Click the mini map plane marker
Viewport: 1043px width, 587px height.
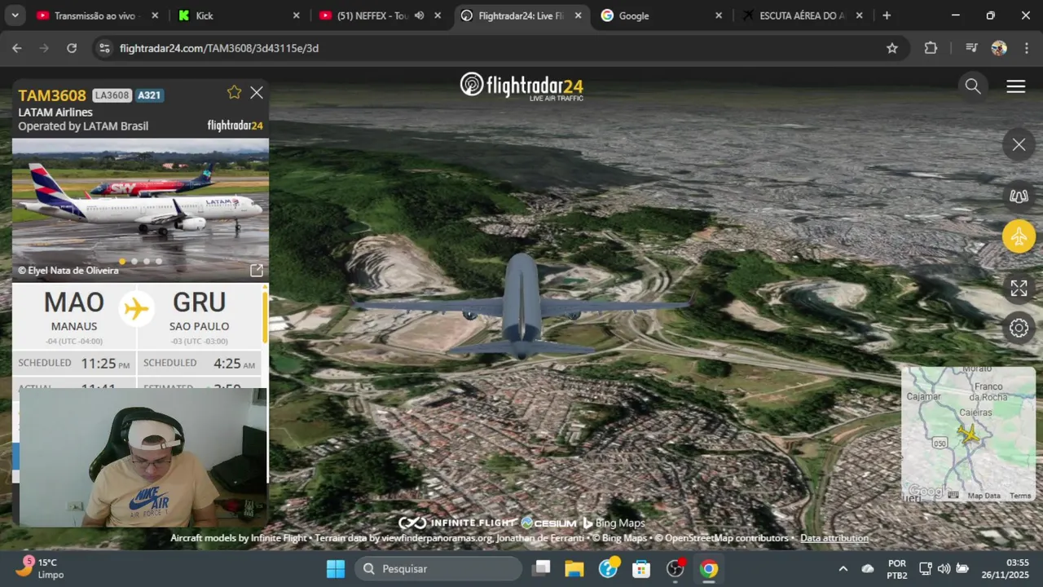969,433
